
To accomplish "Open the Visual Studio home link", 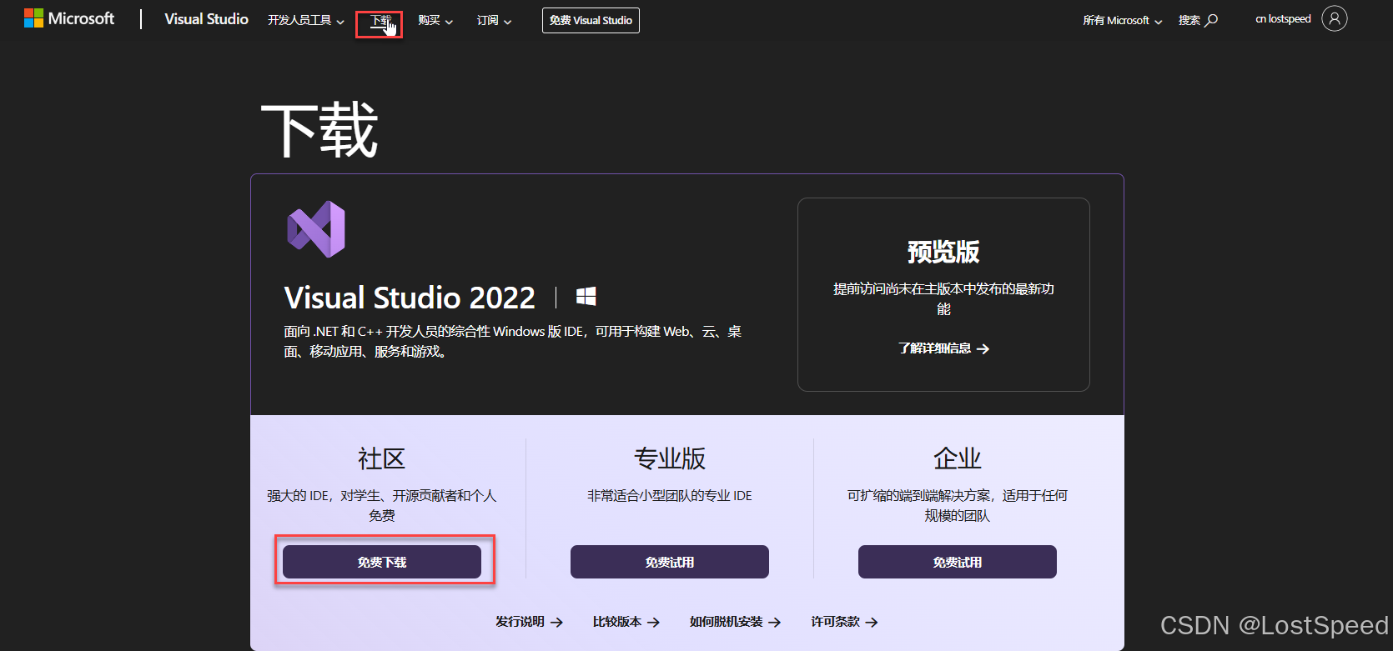I will point(206,19).
